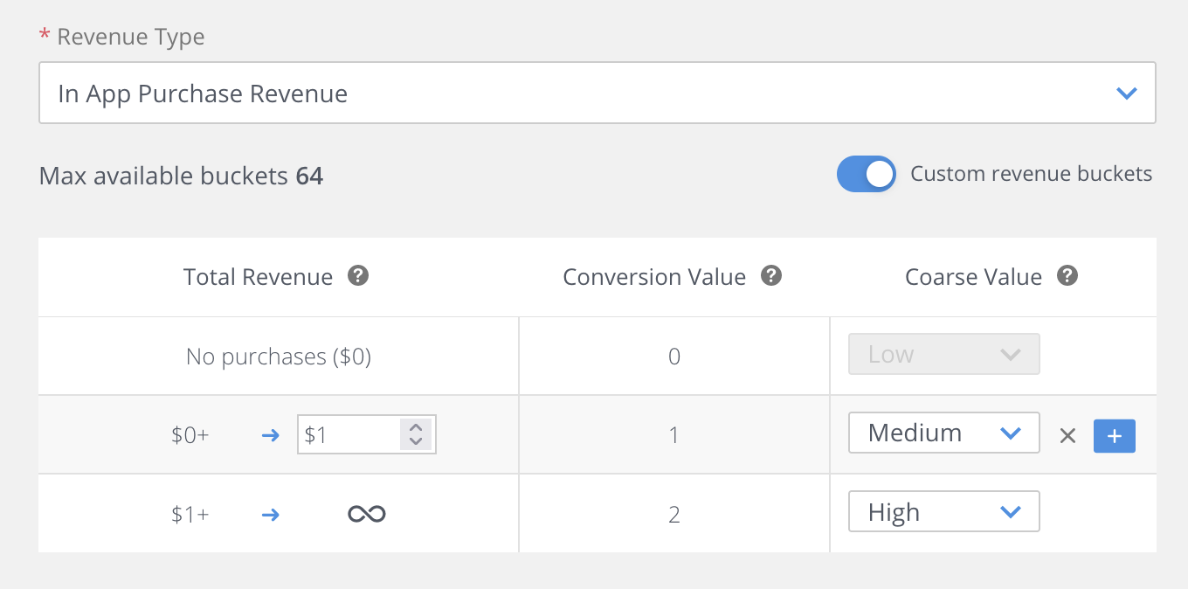Click the blue arrow in the $1+ row
This screenshot has height=589, width=1188.
272,515
